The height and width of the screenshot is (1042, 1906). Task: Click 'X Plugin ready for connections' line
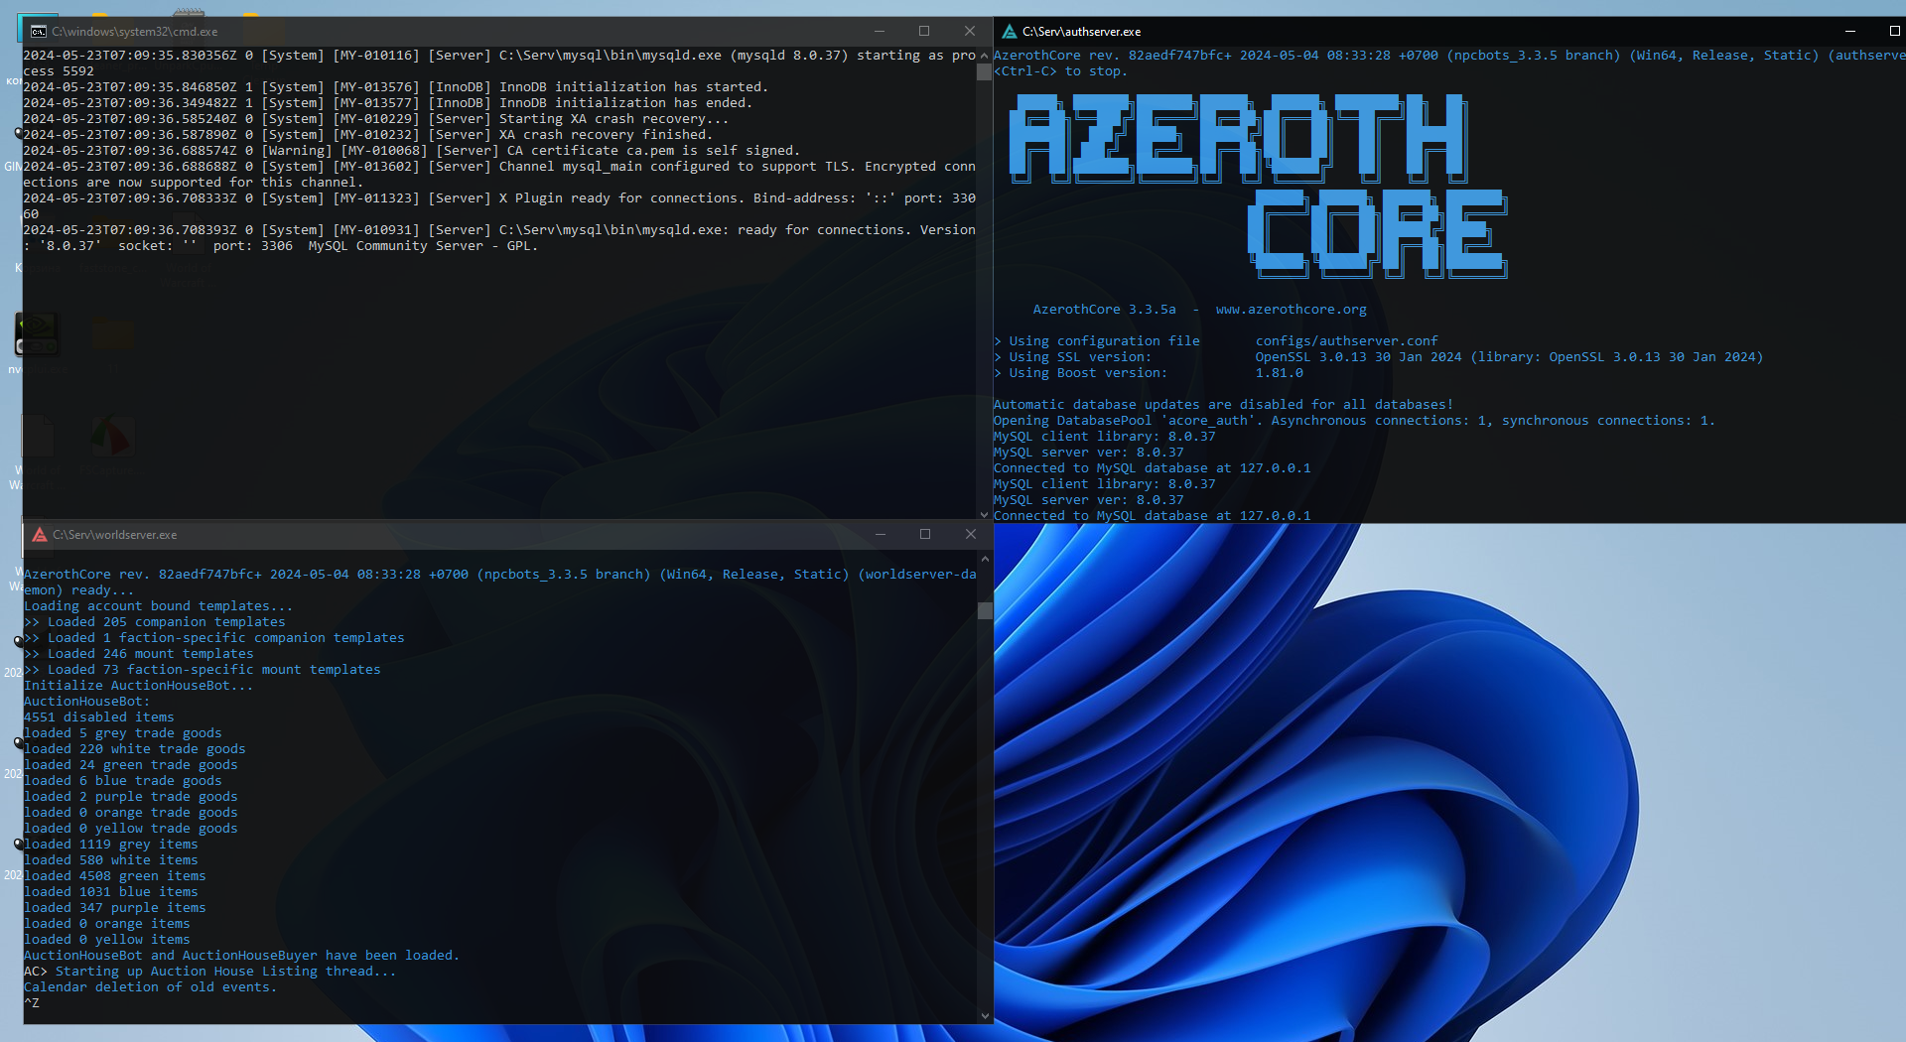point(499,206)
